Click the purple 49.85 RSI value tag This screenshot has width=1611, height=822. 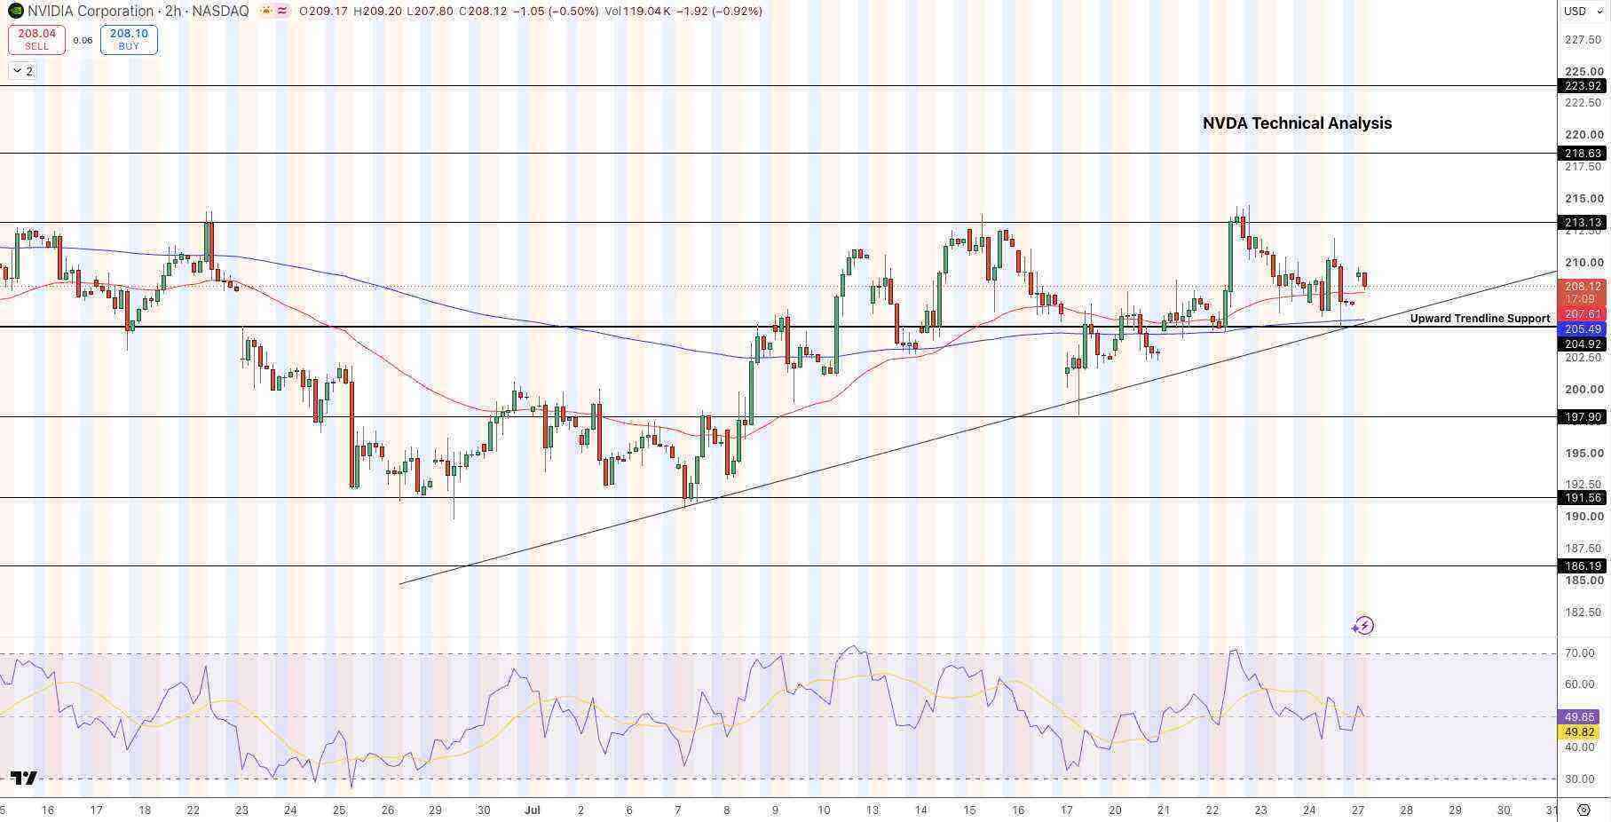pyautogui.click(x=1580, y=716)
